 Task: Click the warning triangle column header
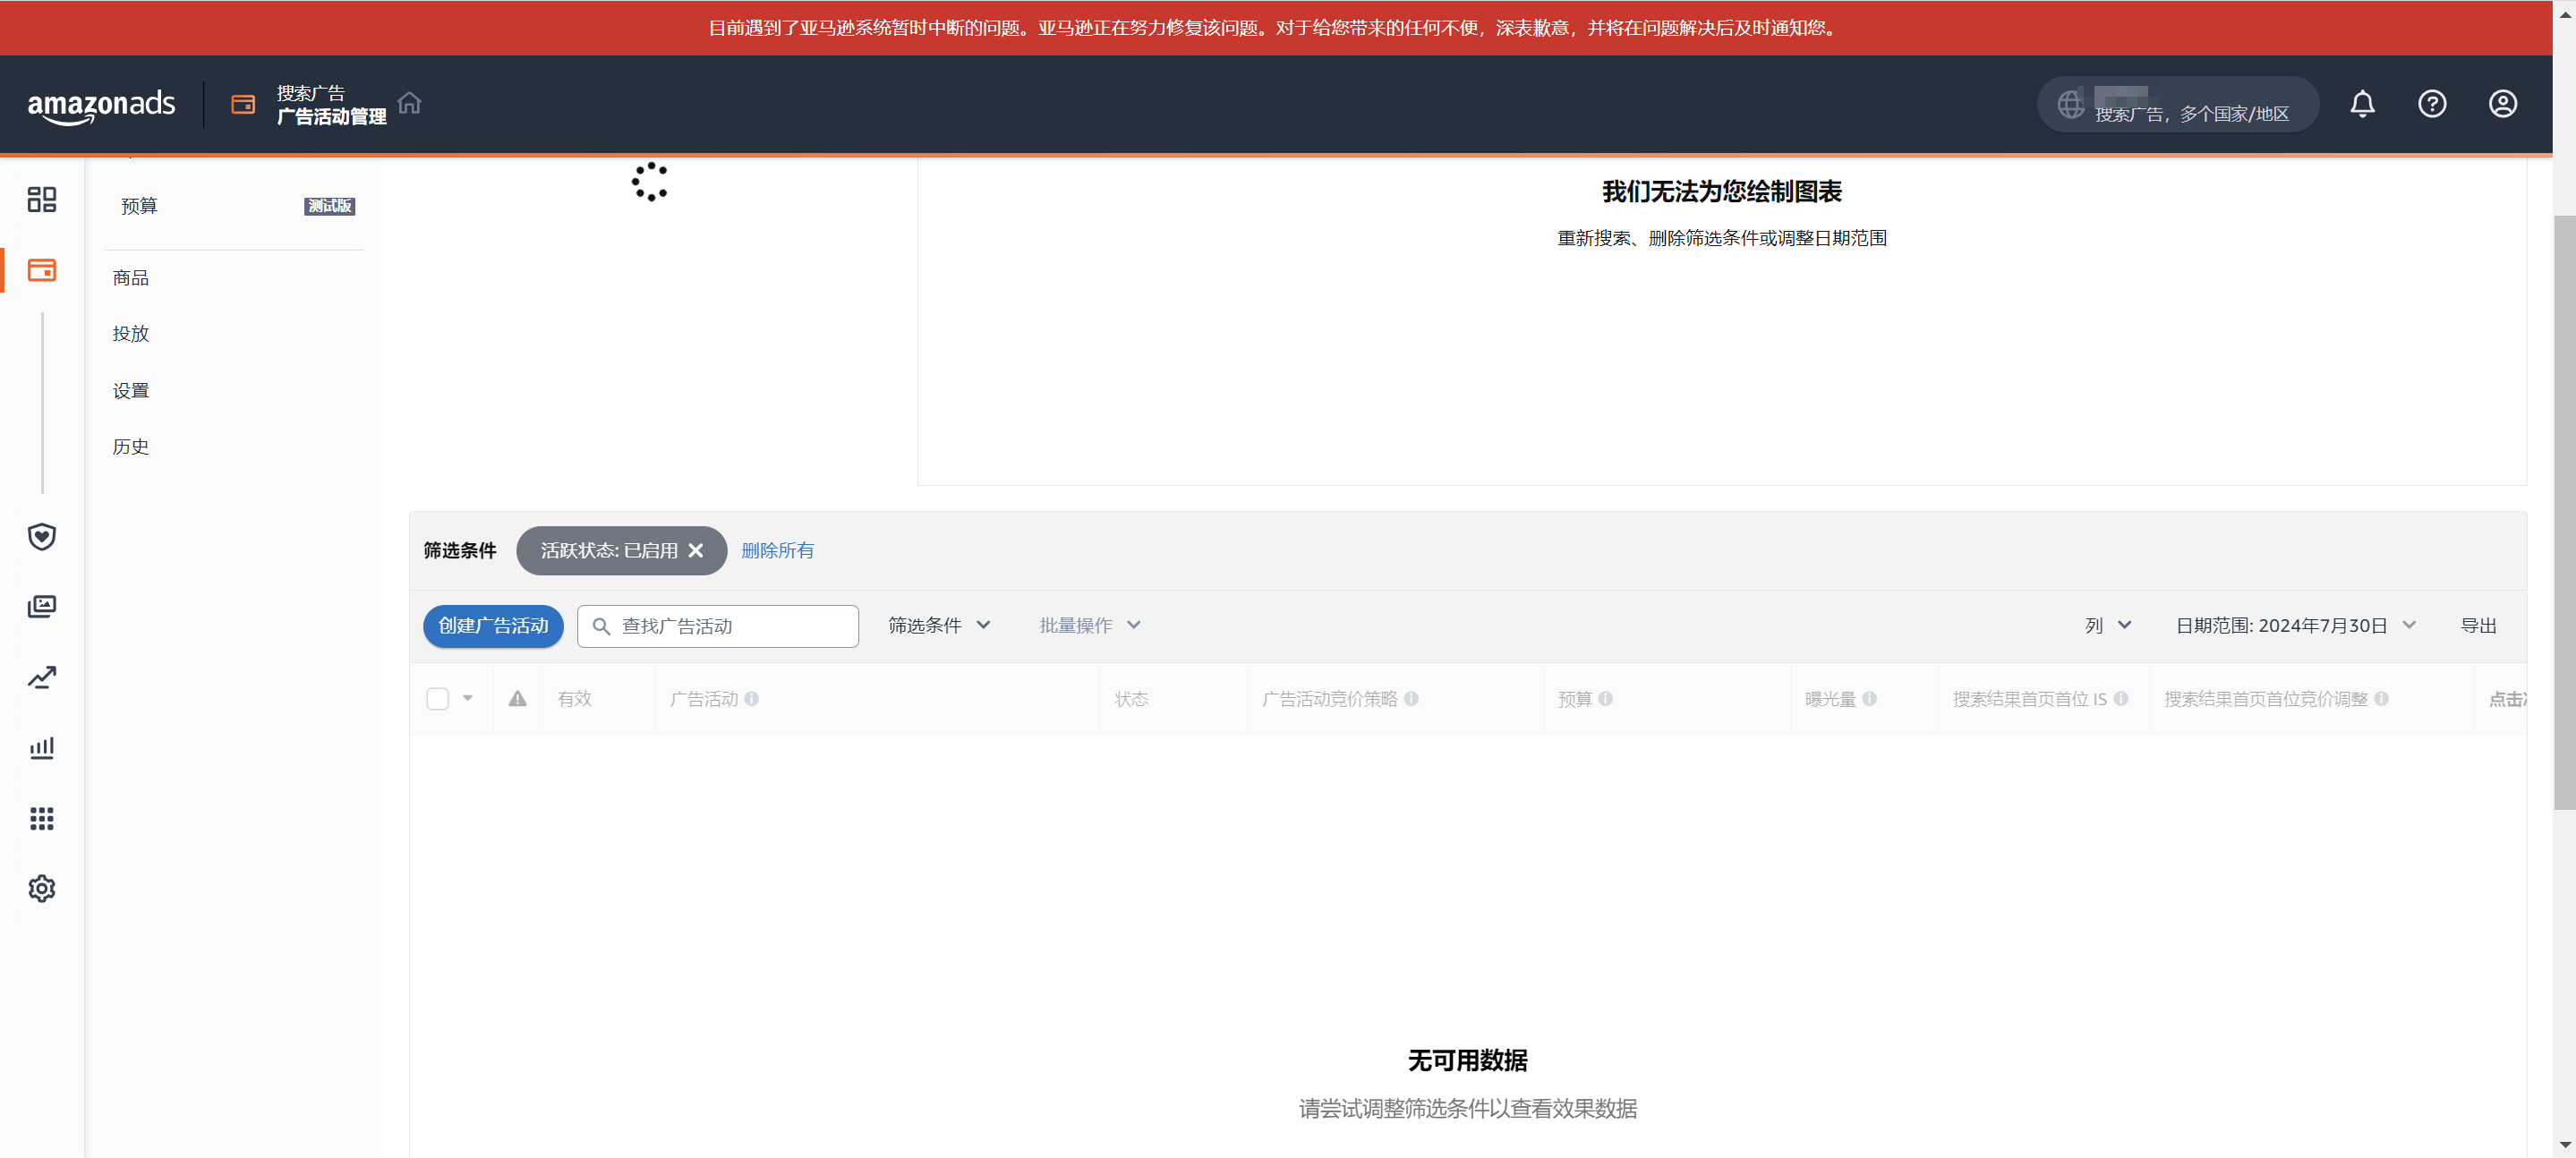tap(517, 699)
